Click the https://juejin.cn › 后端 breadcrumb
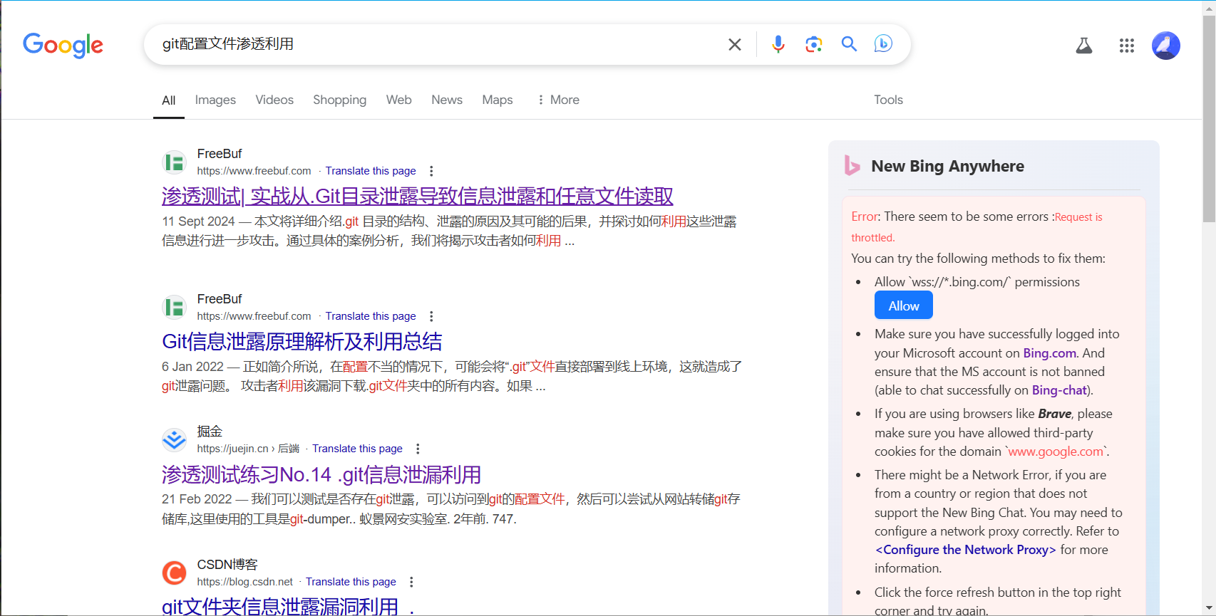Viewport: 1216px width, 616px height. point(248,449)
